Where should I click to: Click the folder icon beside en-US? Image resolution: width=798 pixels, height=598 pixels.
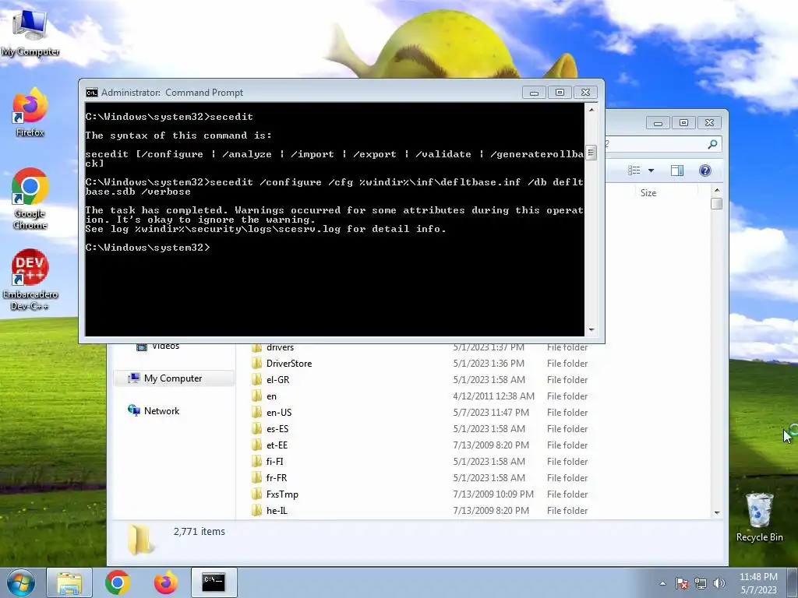coord(257,413)
